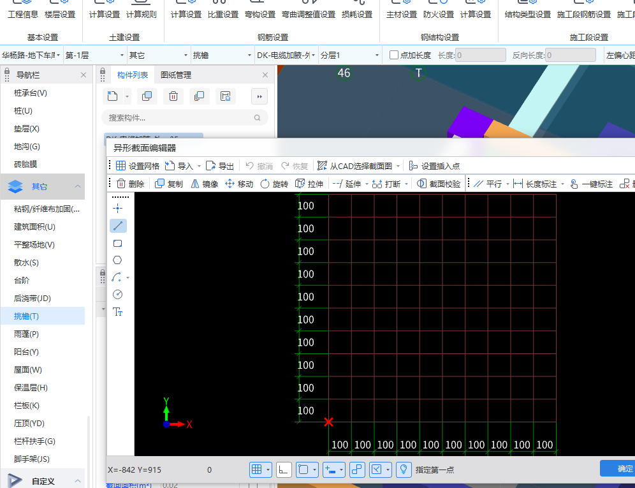Click 截面校验 section check
635x488 pixels.
[439, 184]
